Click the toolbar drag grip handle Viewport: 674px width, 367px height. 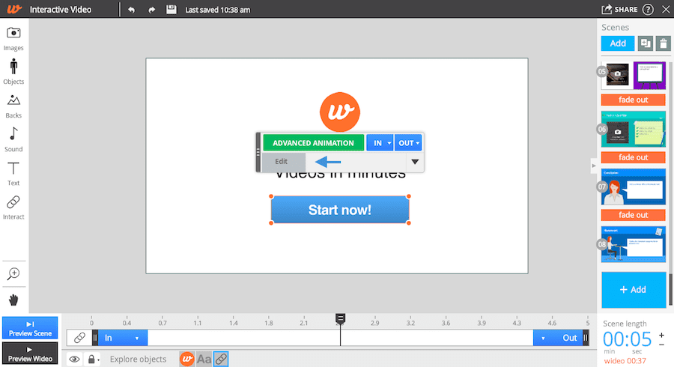pos(258,152)
